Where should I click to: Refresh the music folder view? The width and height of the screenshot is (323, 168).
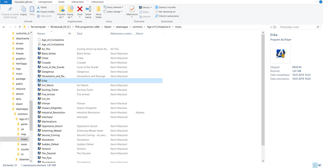click(x=275, y=27)
